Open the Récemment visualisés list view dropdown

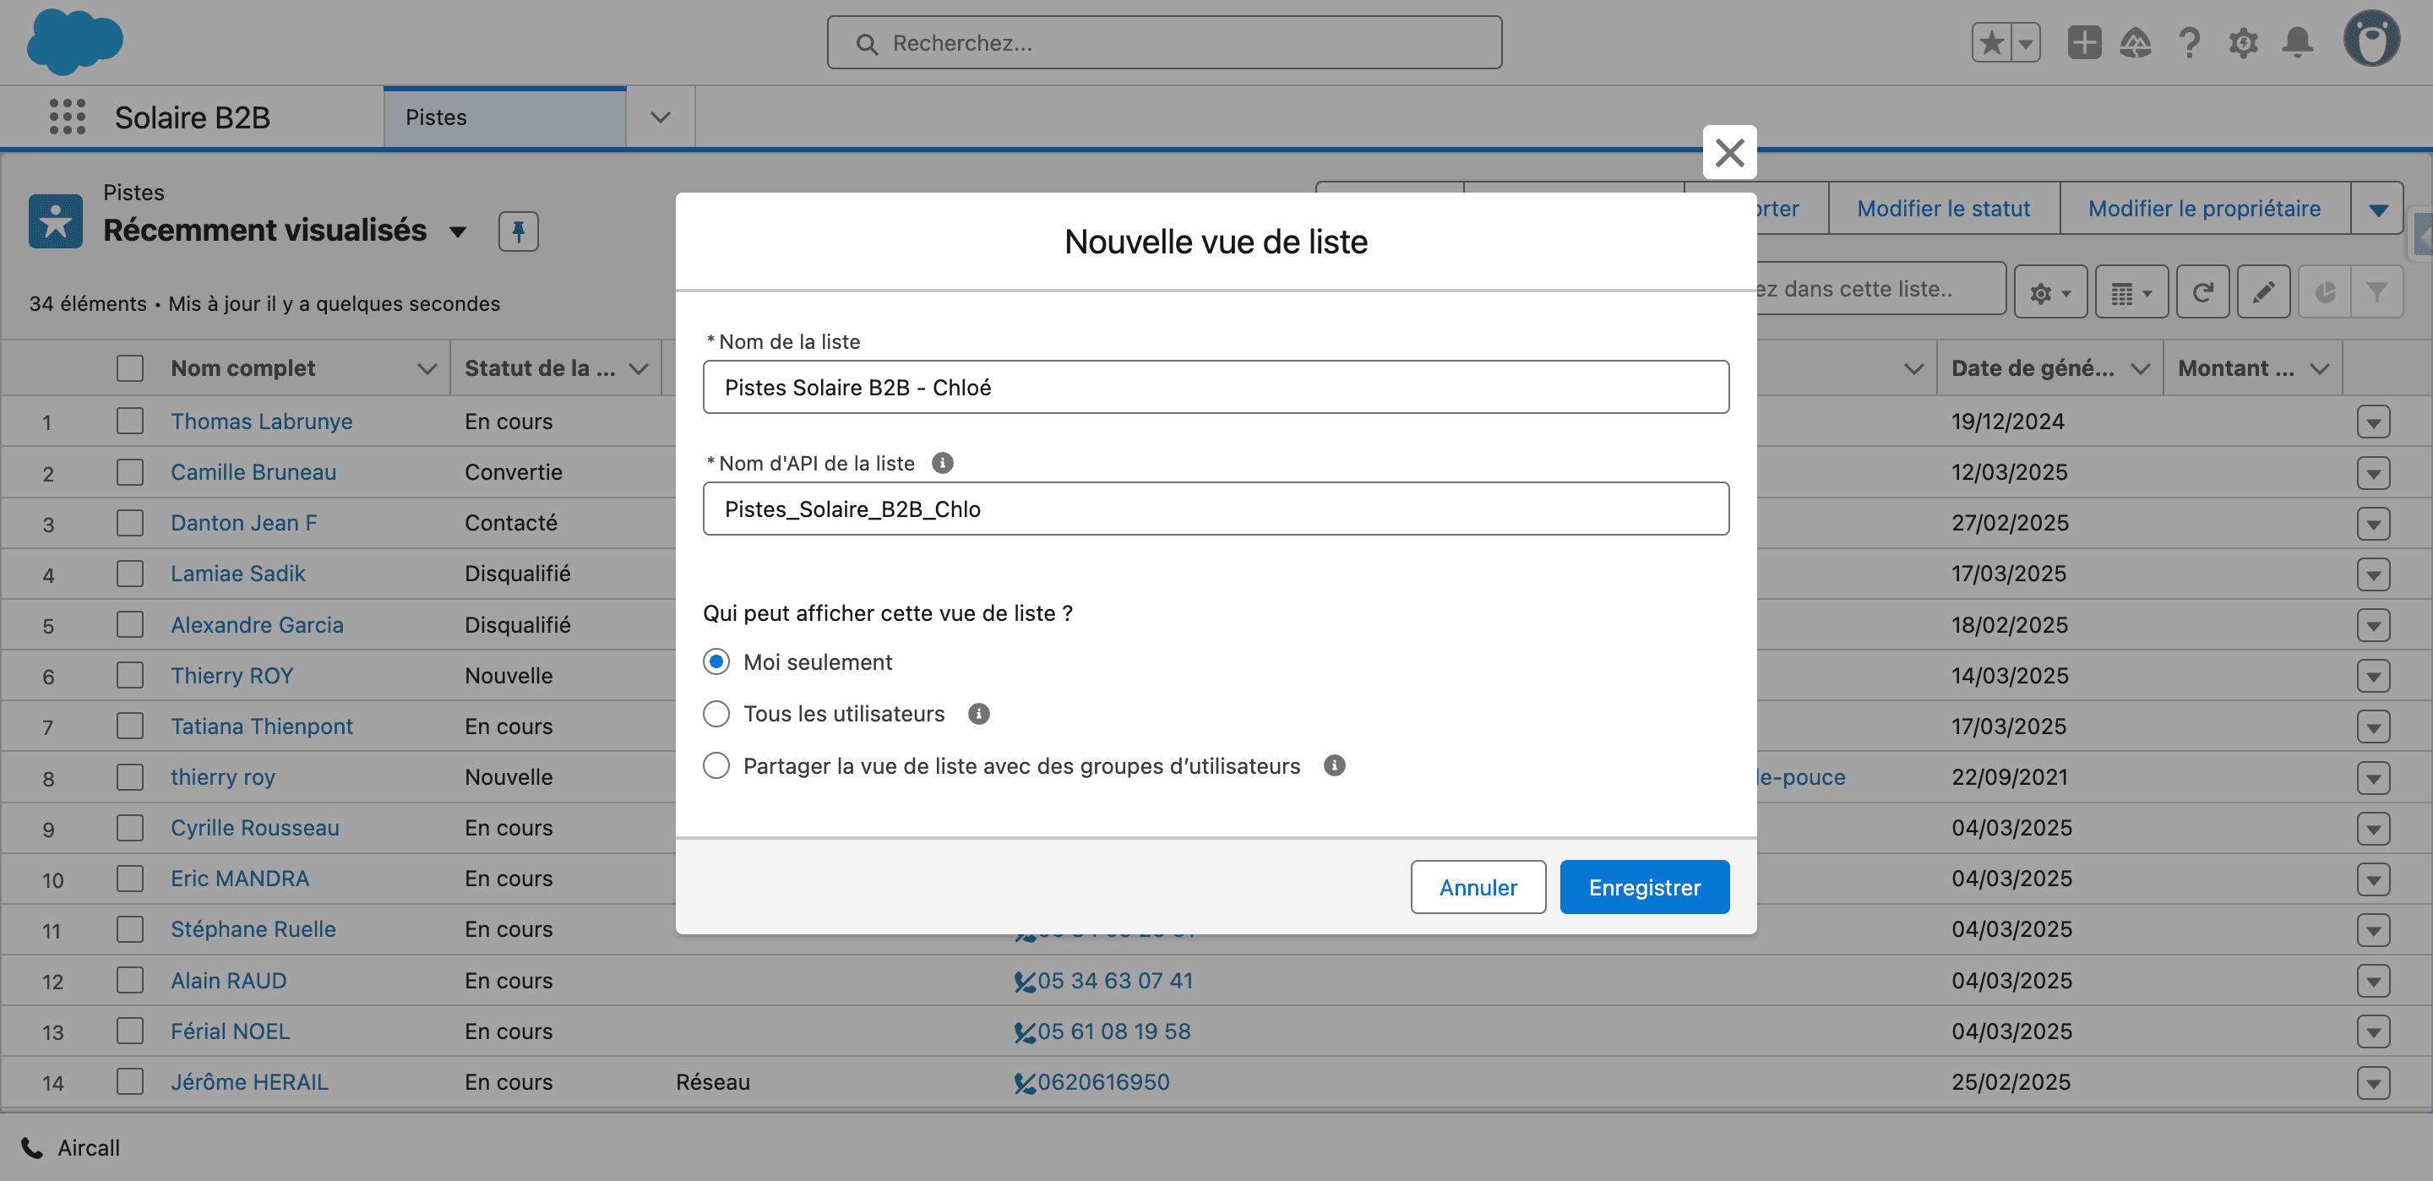(x=458, y=232)
